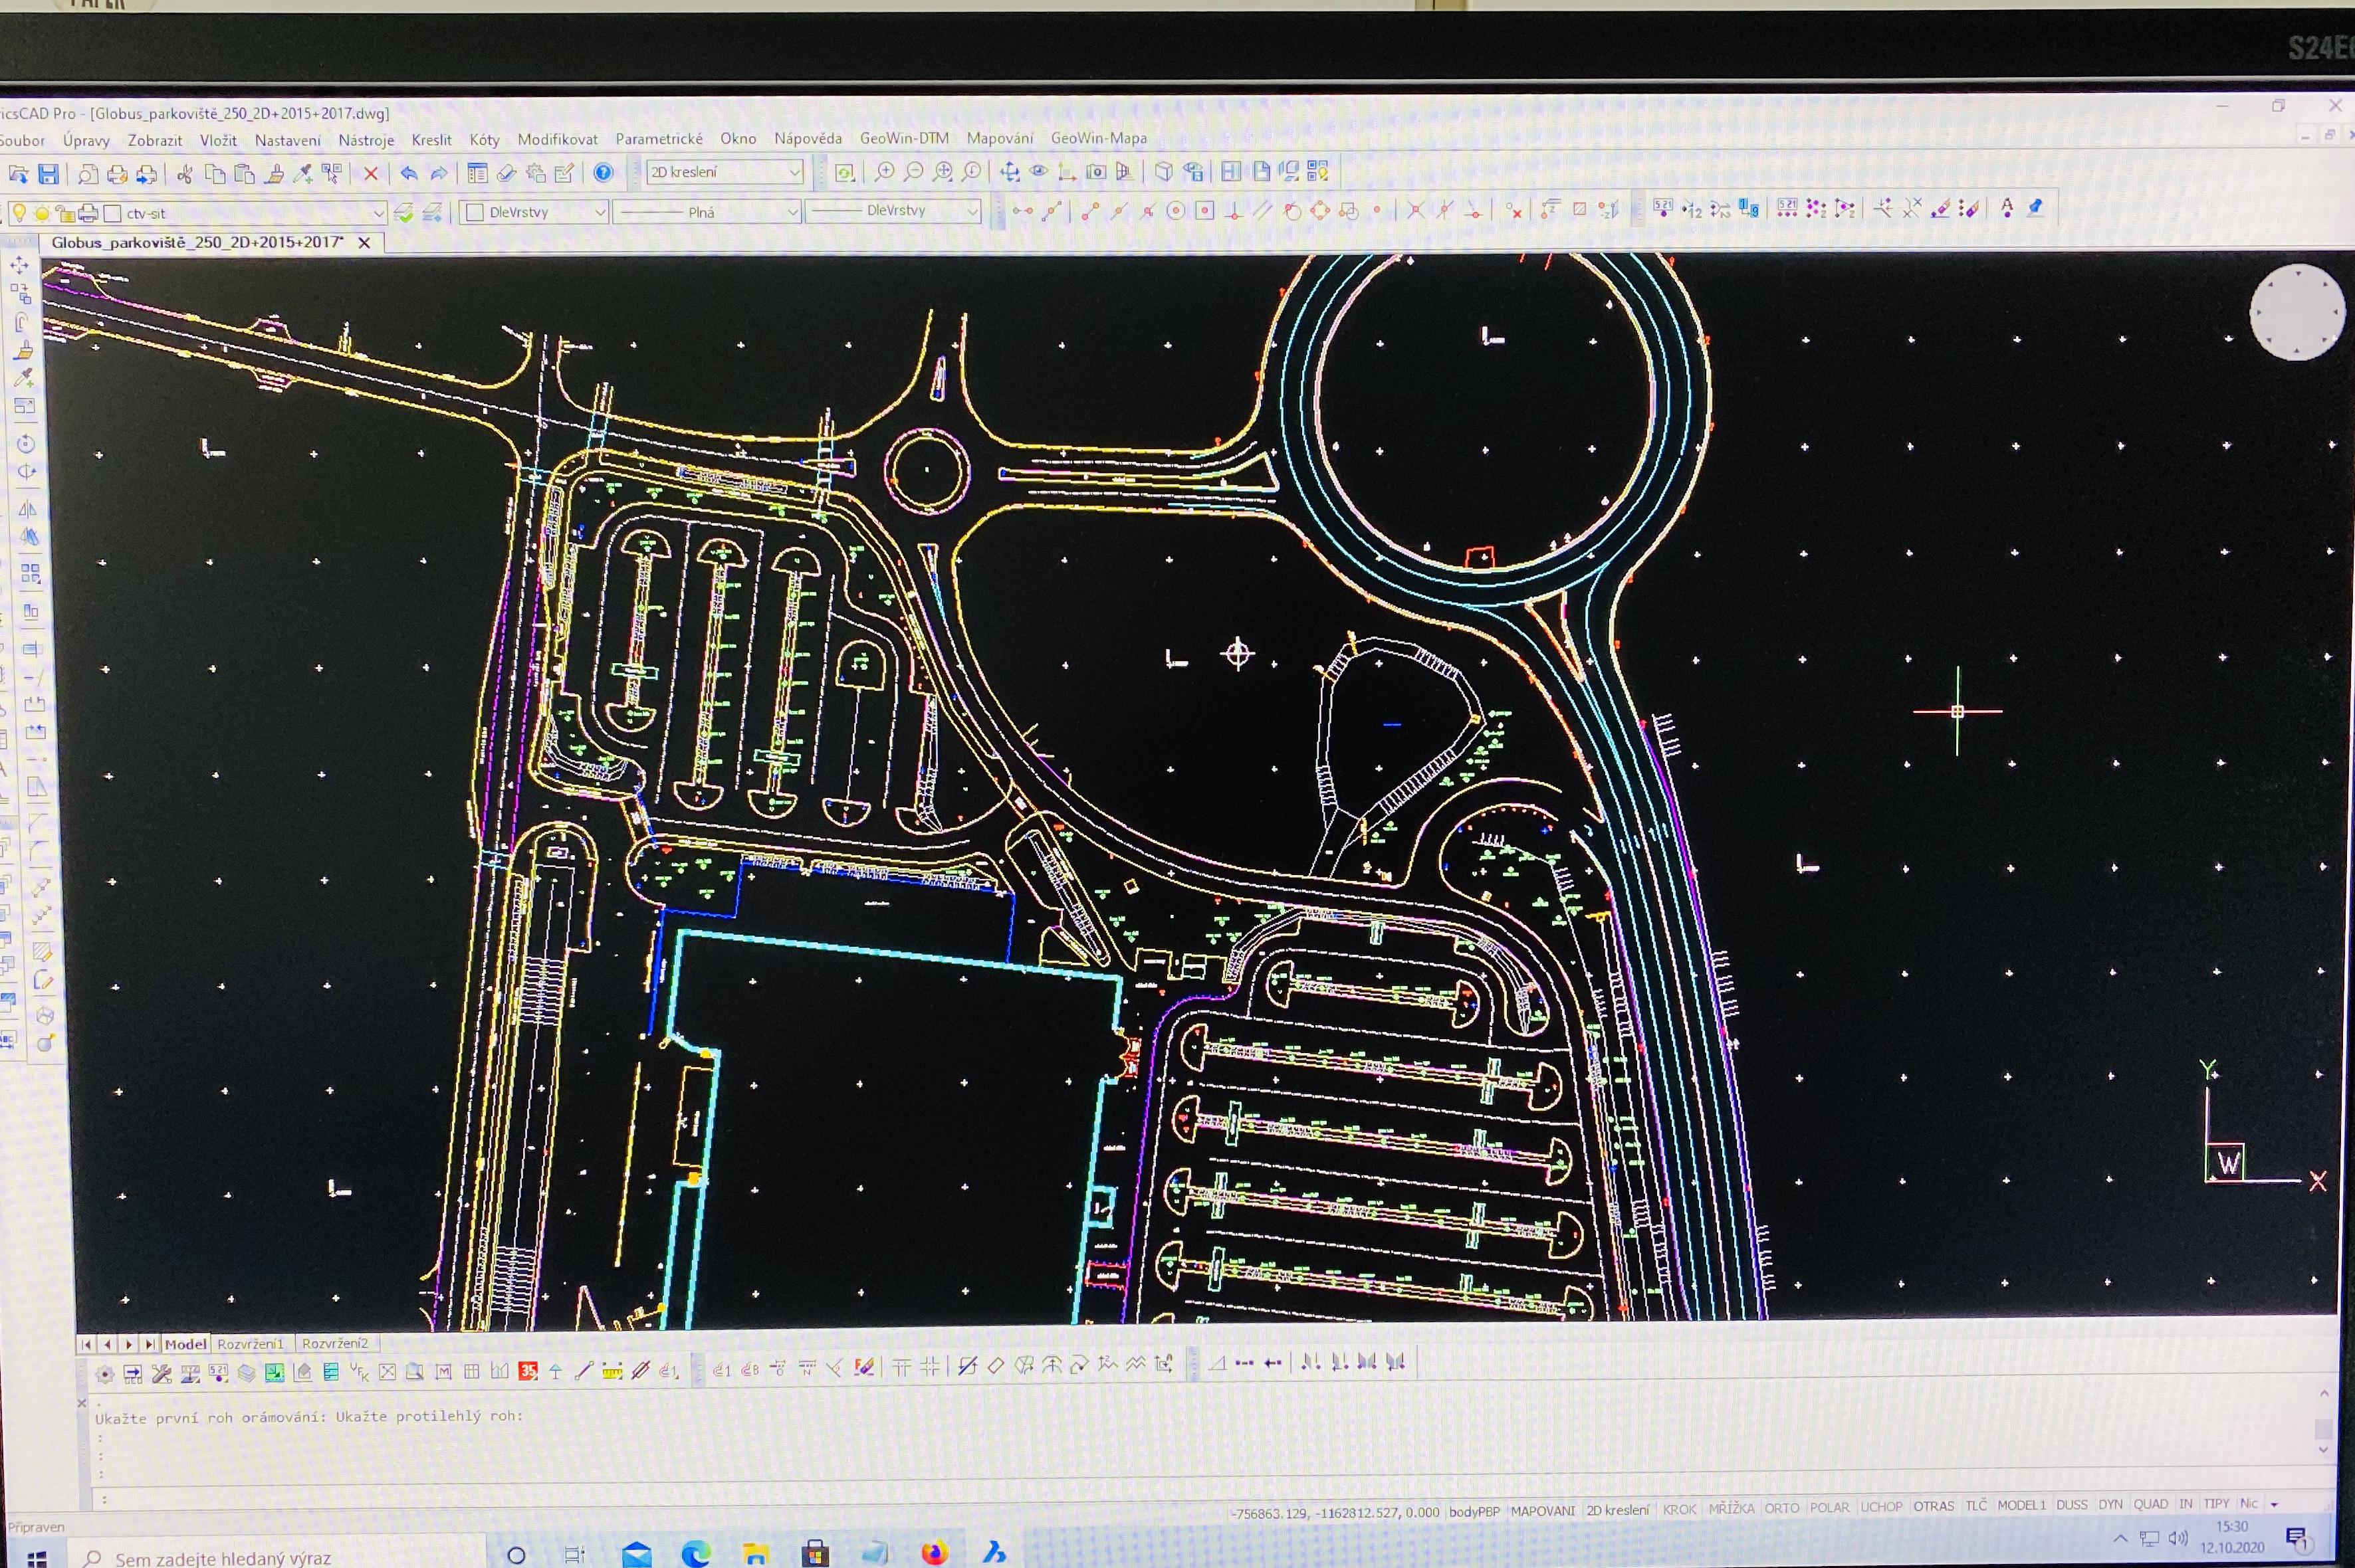The image size is (2355, 1568).
Task: Select the Pan view tool icon
Action: (1010, 172)
